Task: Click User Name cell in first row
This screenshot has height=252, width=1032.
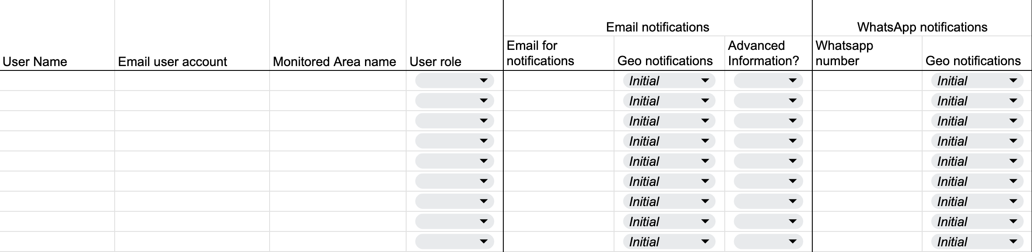Action: (57, 81)
